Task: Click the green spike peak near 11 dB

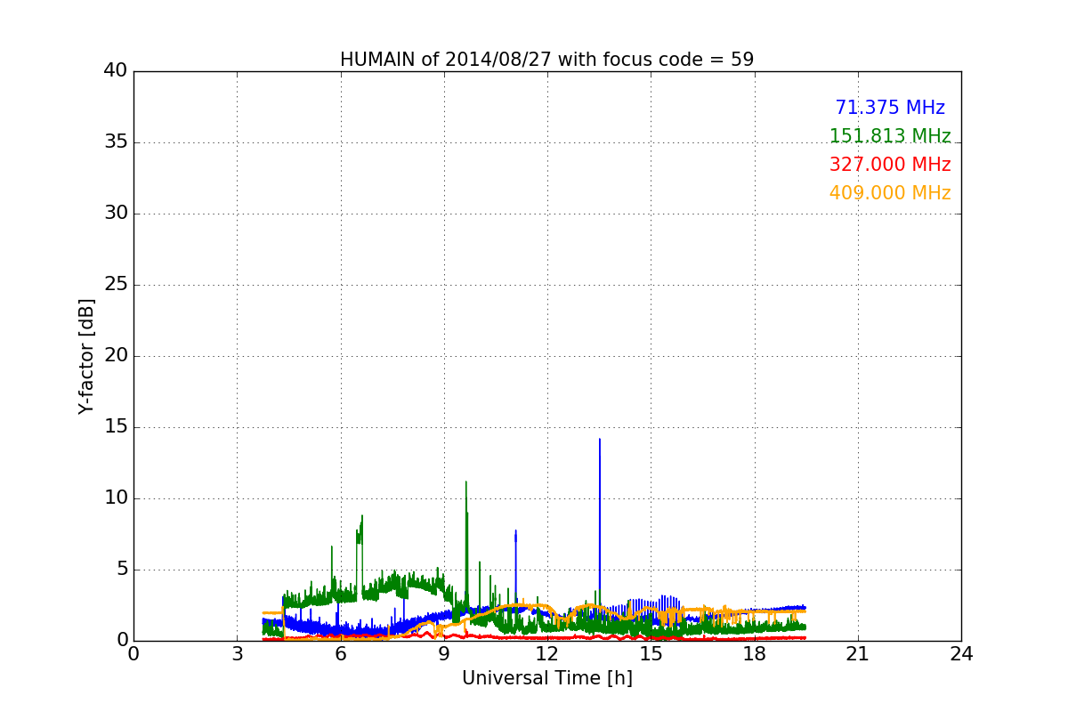Action: [x=466, y=483]
